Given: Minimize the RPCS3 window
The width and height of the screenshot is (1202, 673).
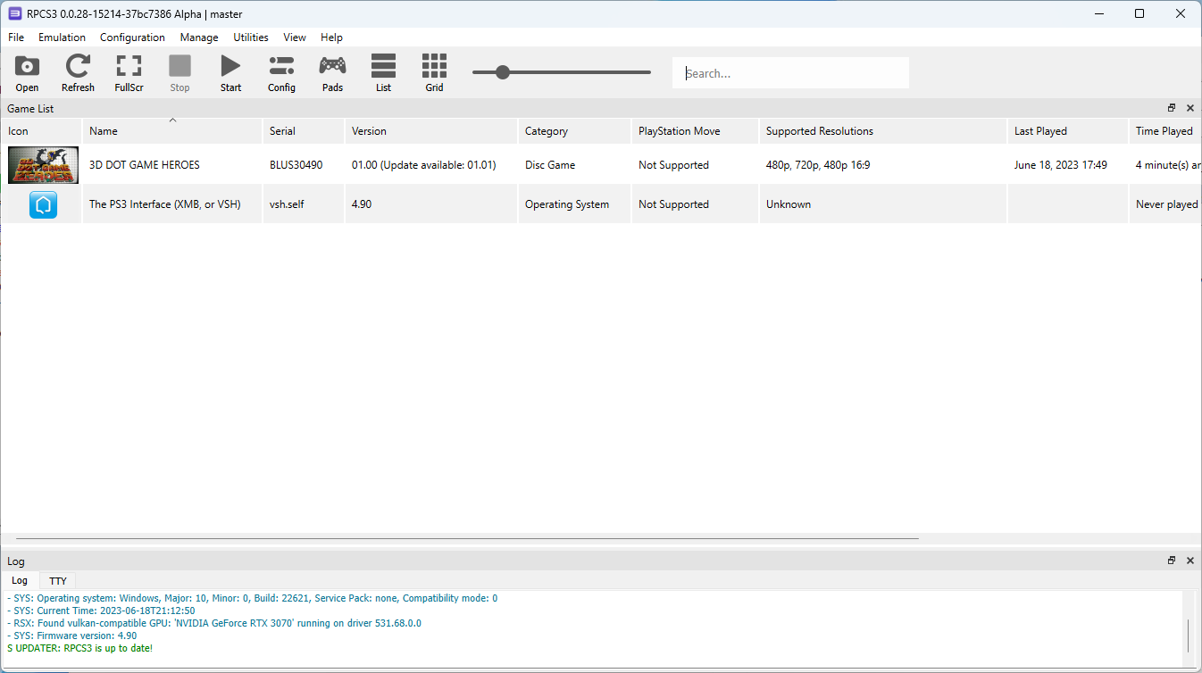Looking at the screenshot, I should coord(1098,13).
